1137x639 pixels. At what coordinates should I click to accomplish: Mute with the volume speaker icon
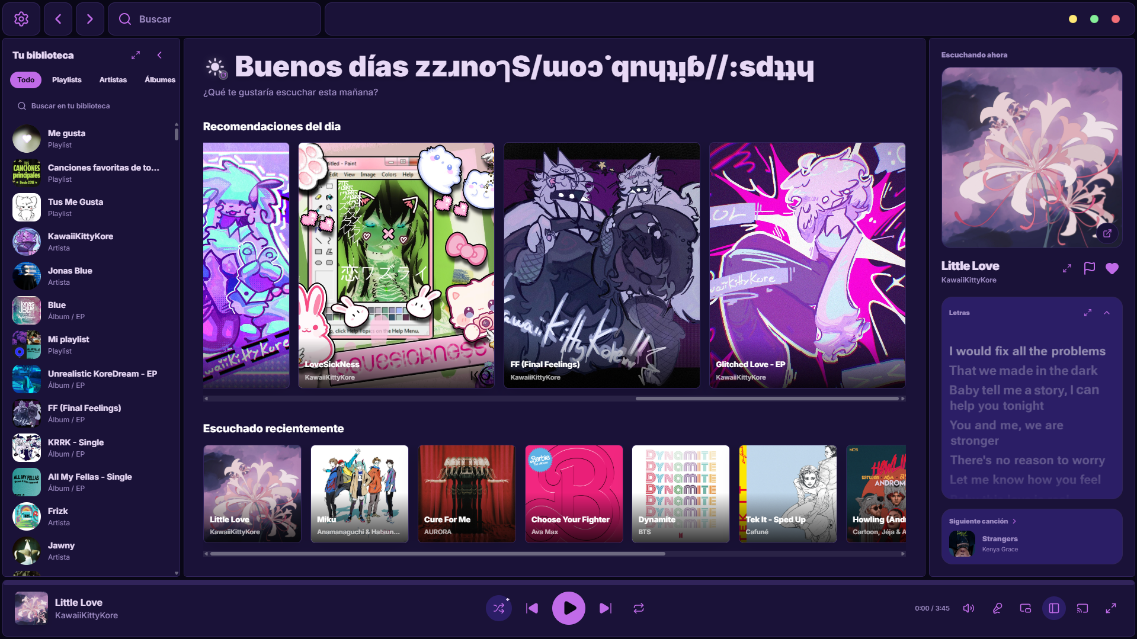[x=969, y=608]
